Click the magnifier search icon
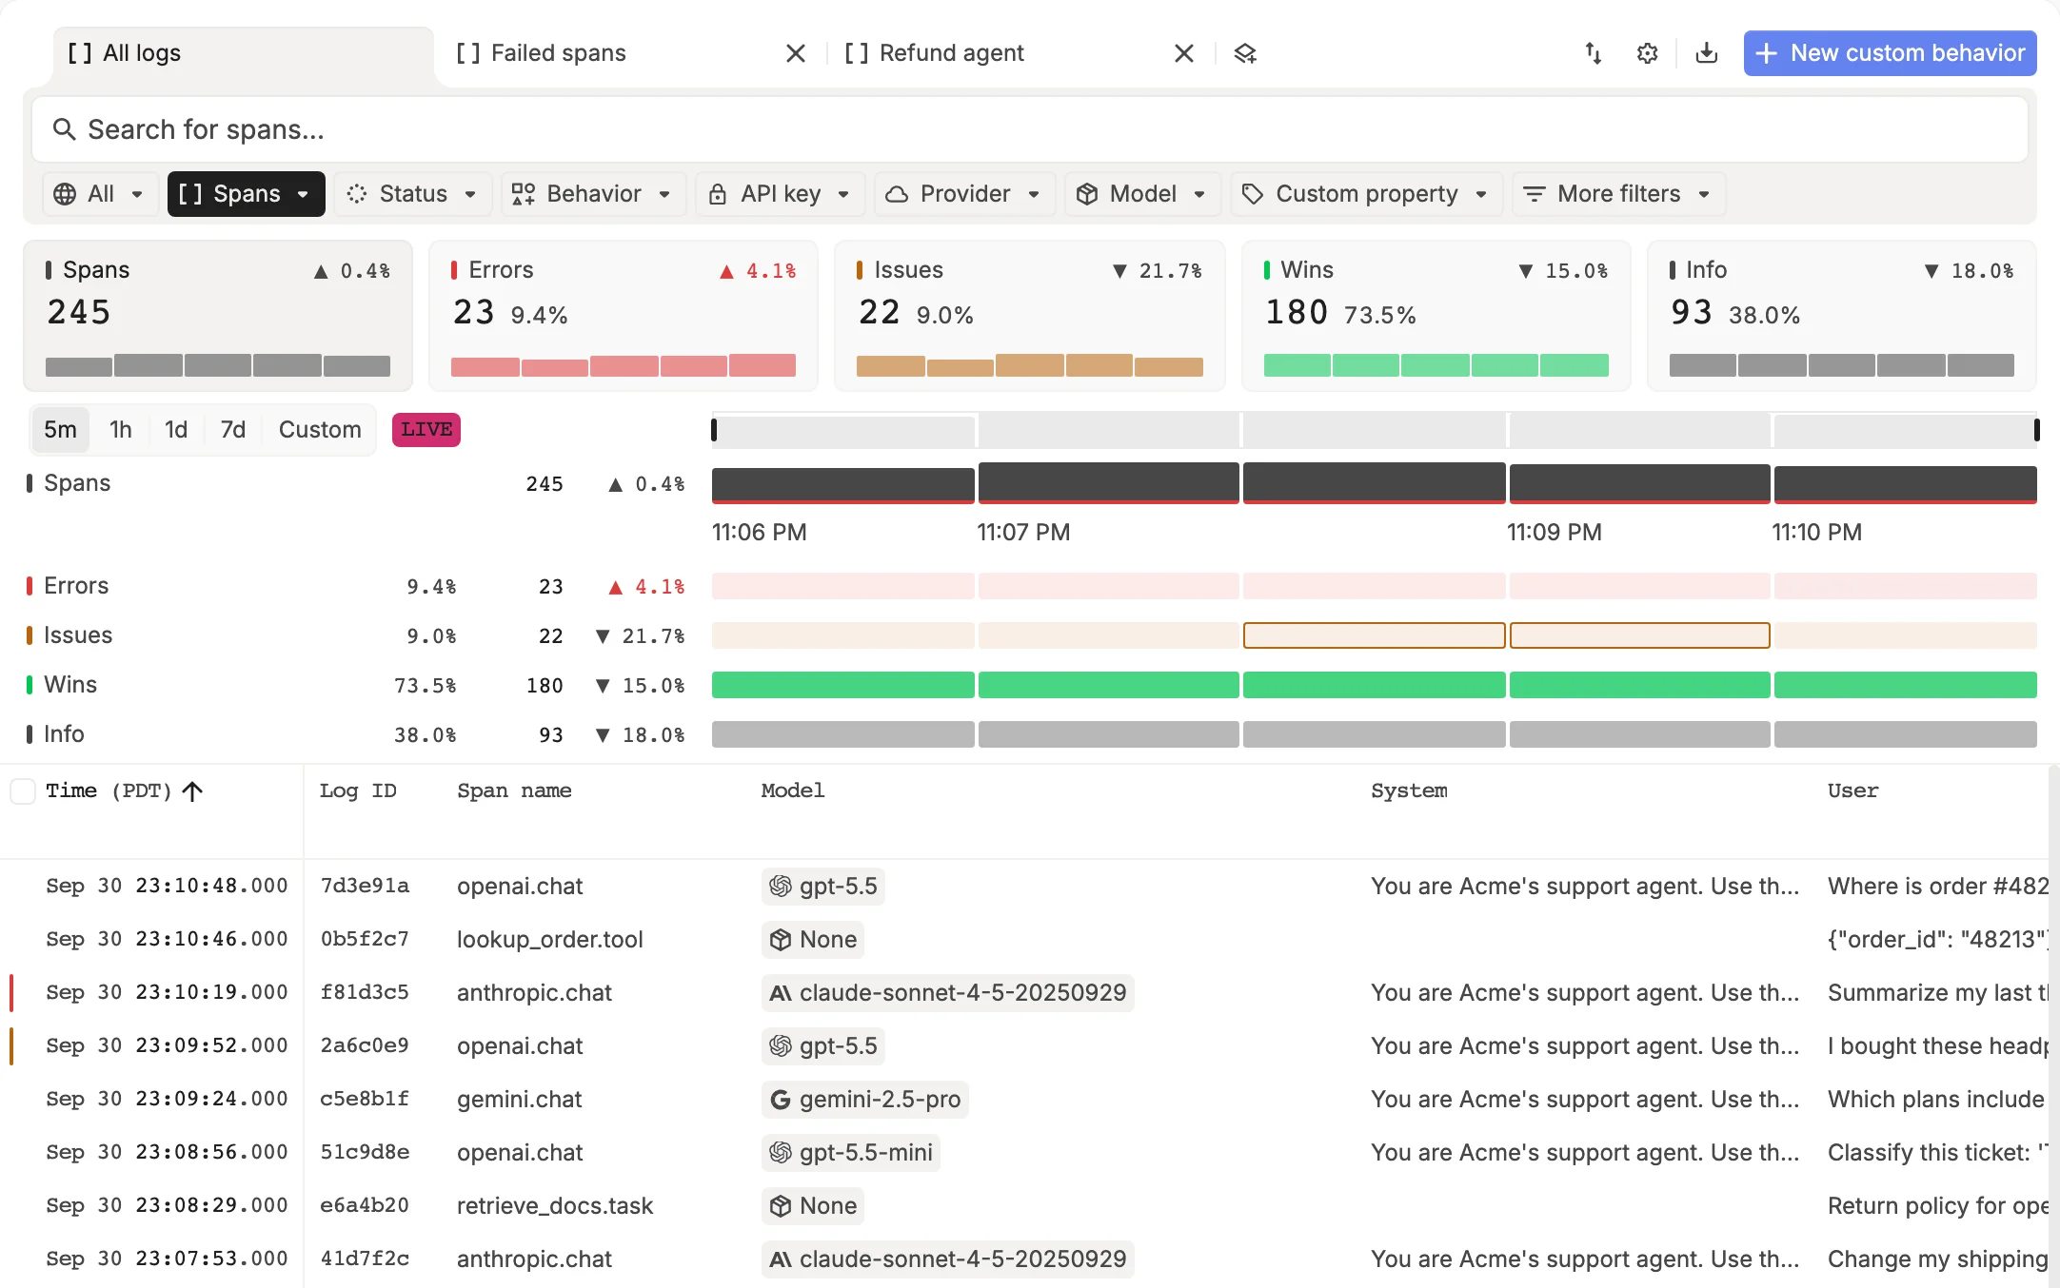The height and width of the screenshot is (1288, 2060). (64, 129)
